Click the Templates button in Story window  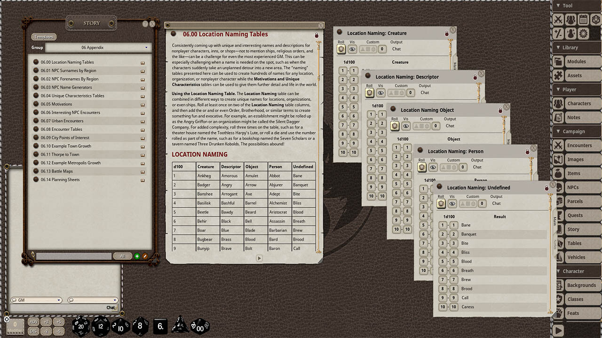[x=44, y=37]
